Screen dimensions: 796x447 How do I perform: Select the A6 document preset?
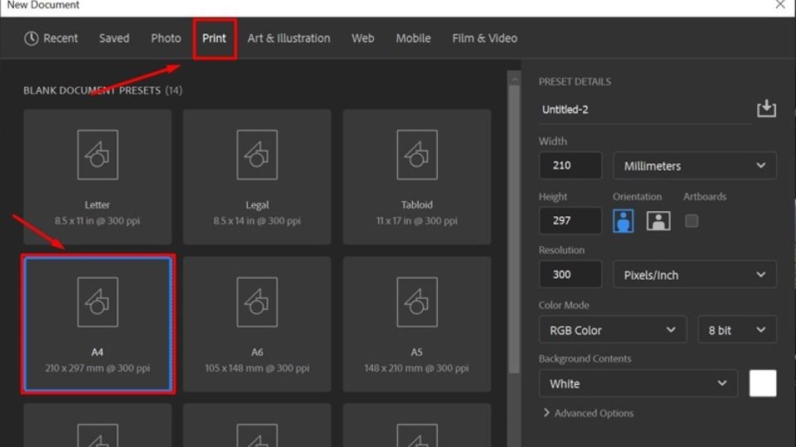pyautogui.click(x=257, y=324)
